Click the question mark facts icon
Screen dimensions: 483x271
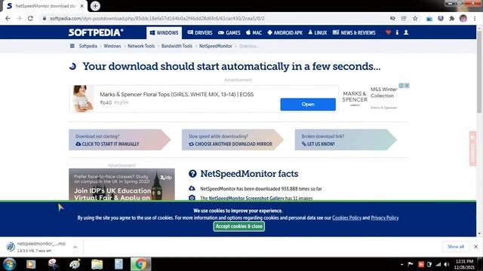click(192, 174)
